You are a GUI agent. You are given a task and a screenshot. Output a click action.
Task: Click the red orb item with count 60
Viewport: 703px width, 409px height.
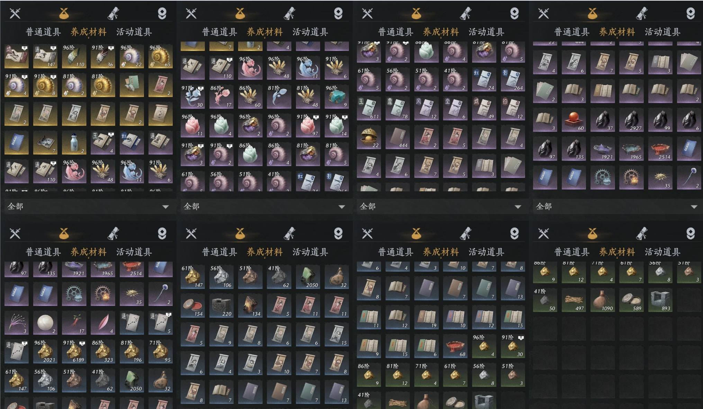point(574,120)
